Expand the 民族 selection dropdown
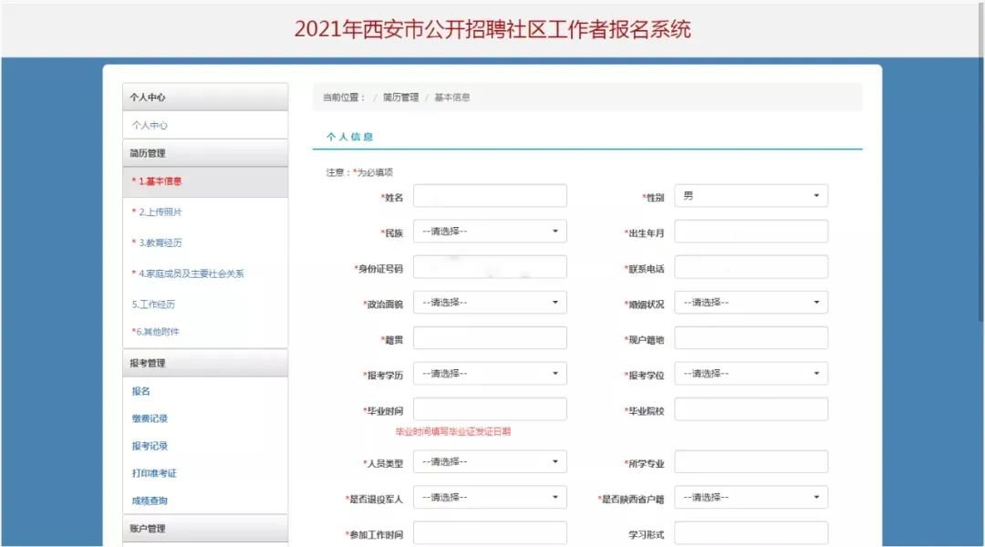Screen dimensions: 985x547 point(490,232)
